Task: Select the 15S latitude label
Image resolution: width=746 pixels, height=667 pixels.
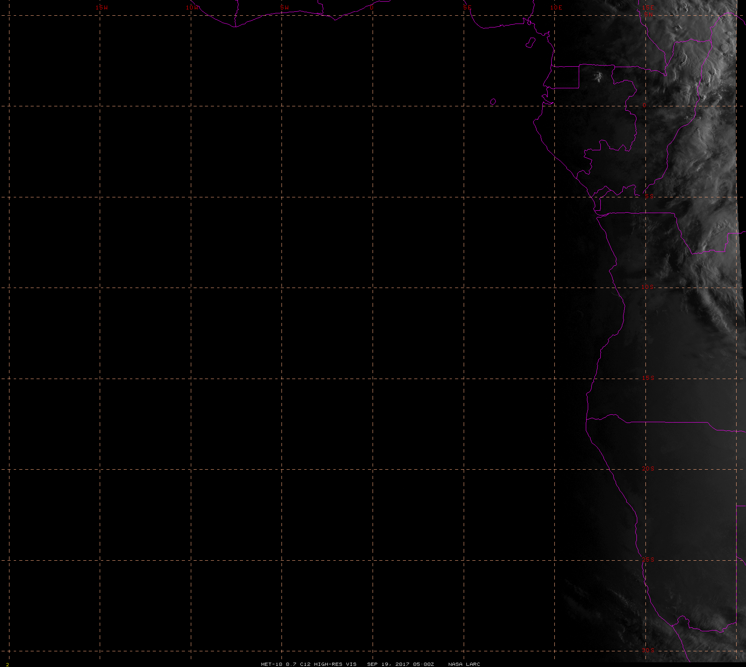Action: 648,378
